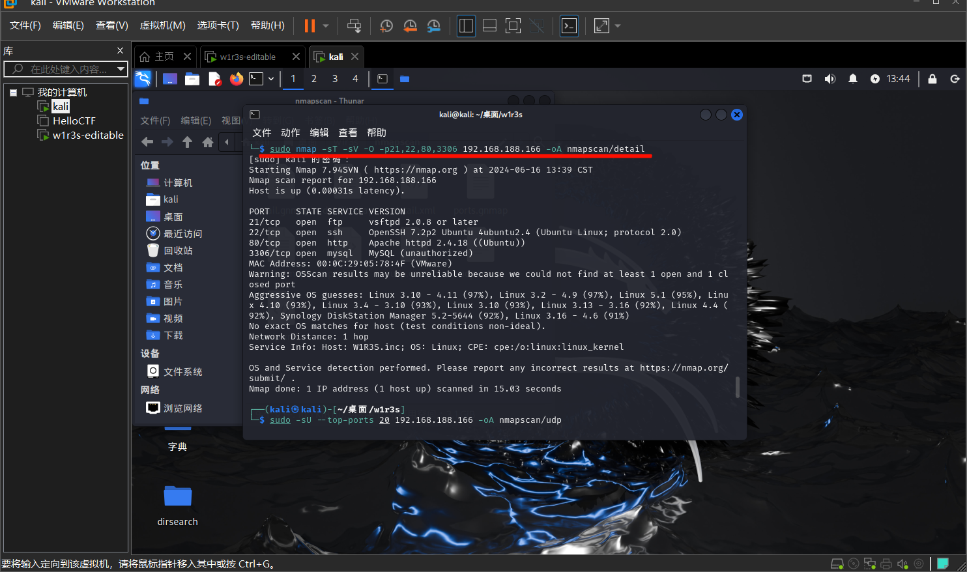Switch to workspace 2
Image resolution: width=967 pixels, height=572 pixels.
pyautogui.click(x=314, y=79)
